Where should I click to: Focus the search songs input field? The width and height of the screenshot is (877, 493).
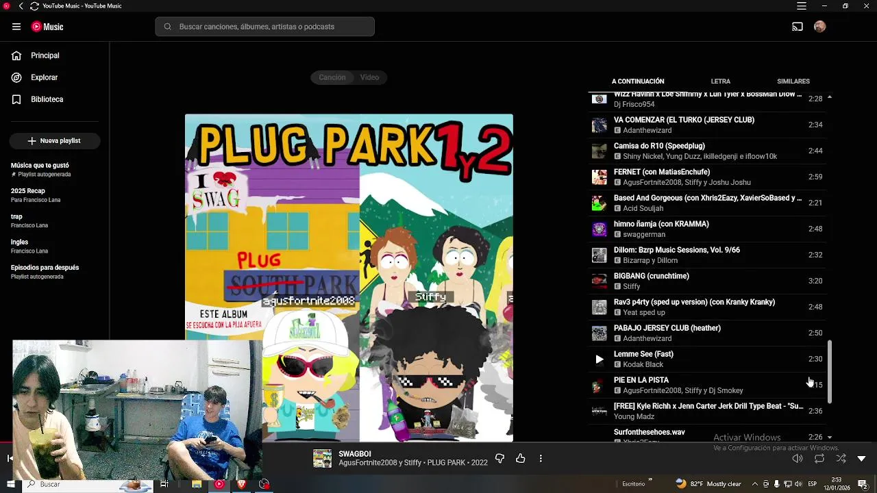pos(265,27)
